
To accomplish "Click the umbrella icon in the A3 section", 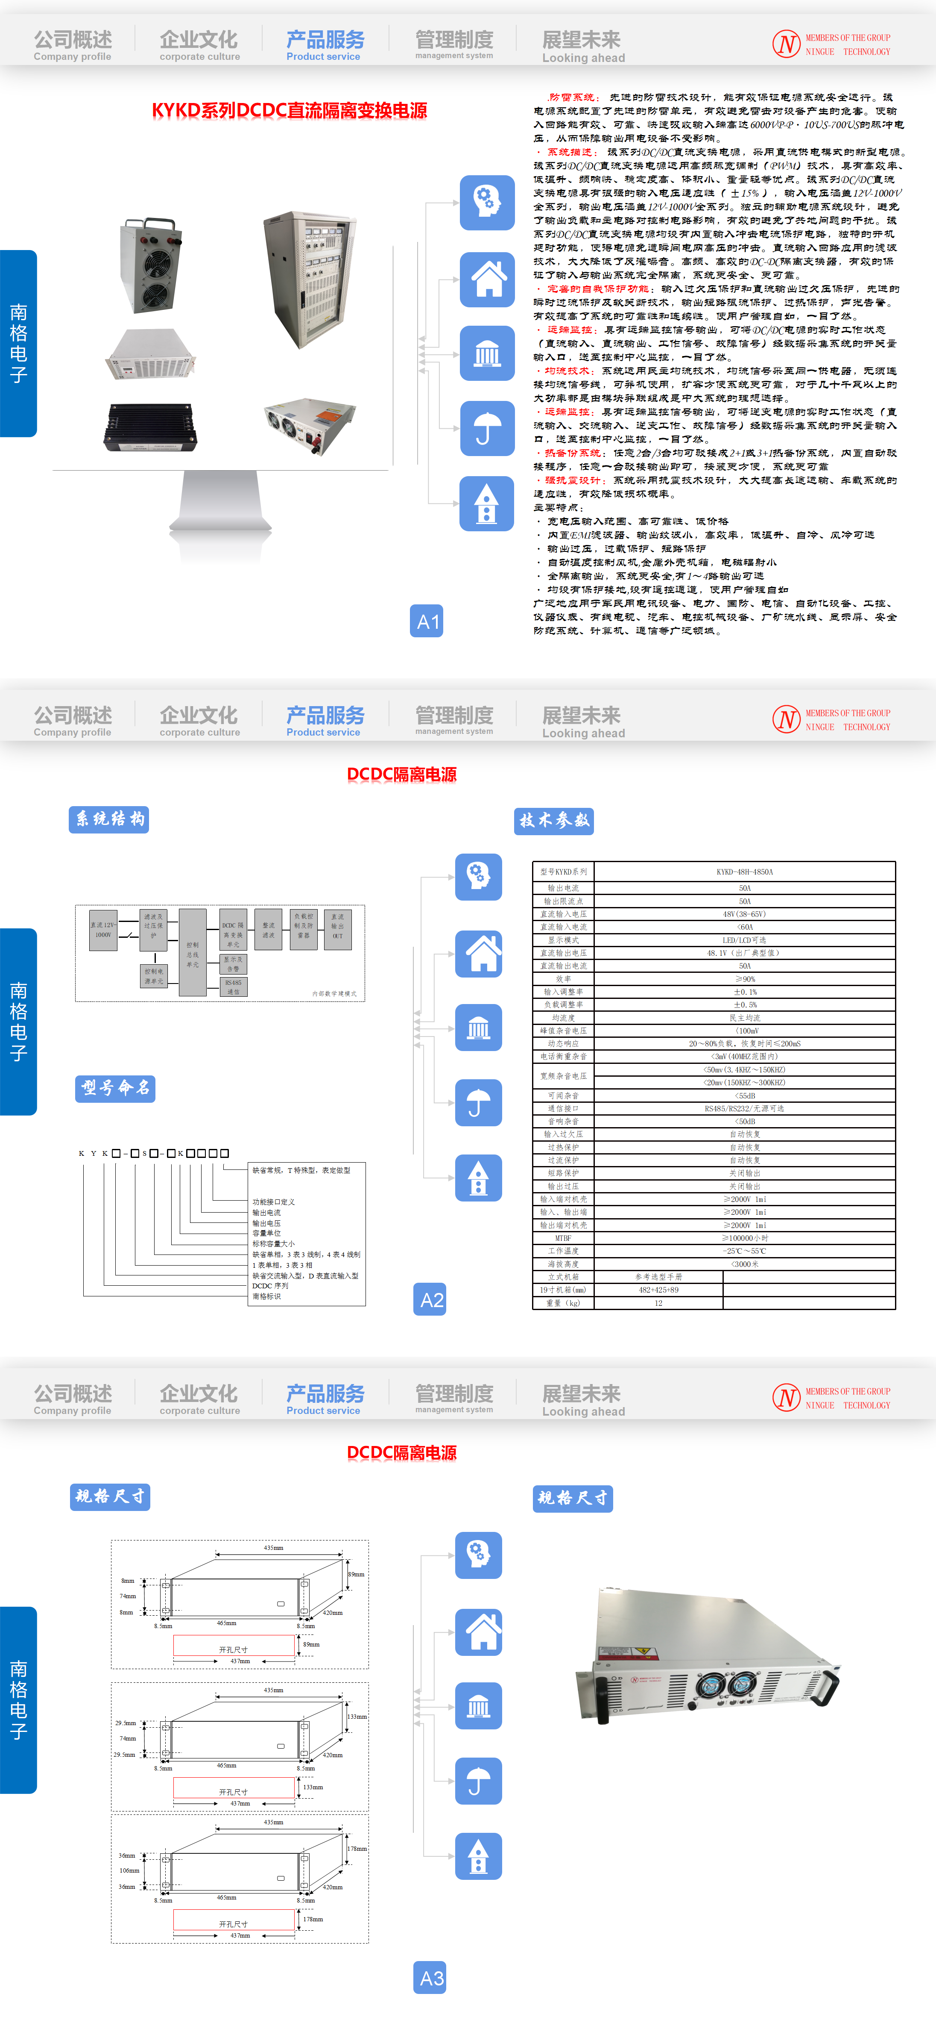I will [478, 1781].
